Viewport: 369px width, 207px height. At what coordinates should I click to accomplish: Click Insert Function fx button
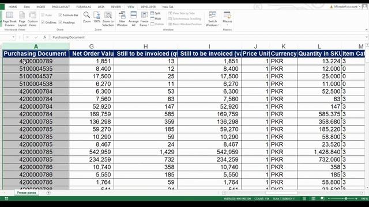(44, 37)
